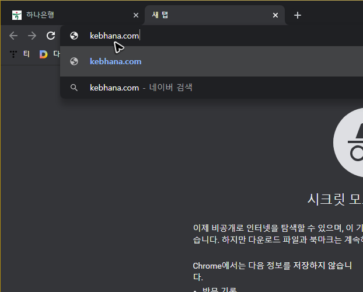The image size is (363, 292).
Task: Click the incognito hat icon
Action: [348, 142]
